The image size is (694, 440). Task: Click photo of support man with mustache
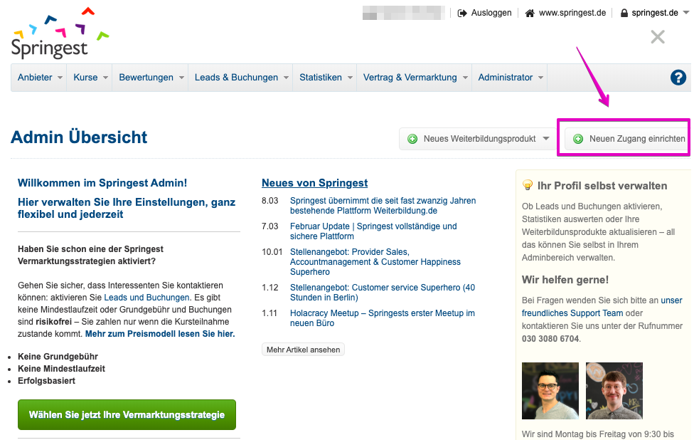tap(614, 391)
